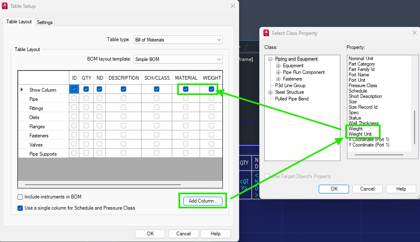Select Weight Unit in Property list
Viewport: 420px width, 242px height.
(360, 134)
